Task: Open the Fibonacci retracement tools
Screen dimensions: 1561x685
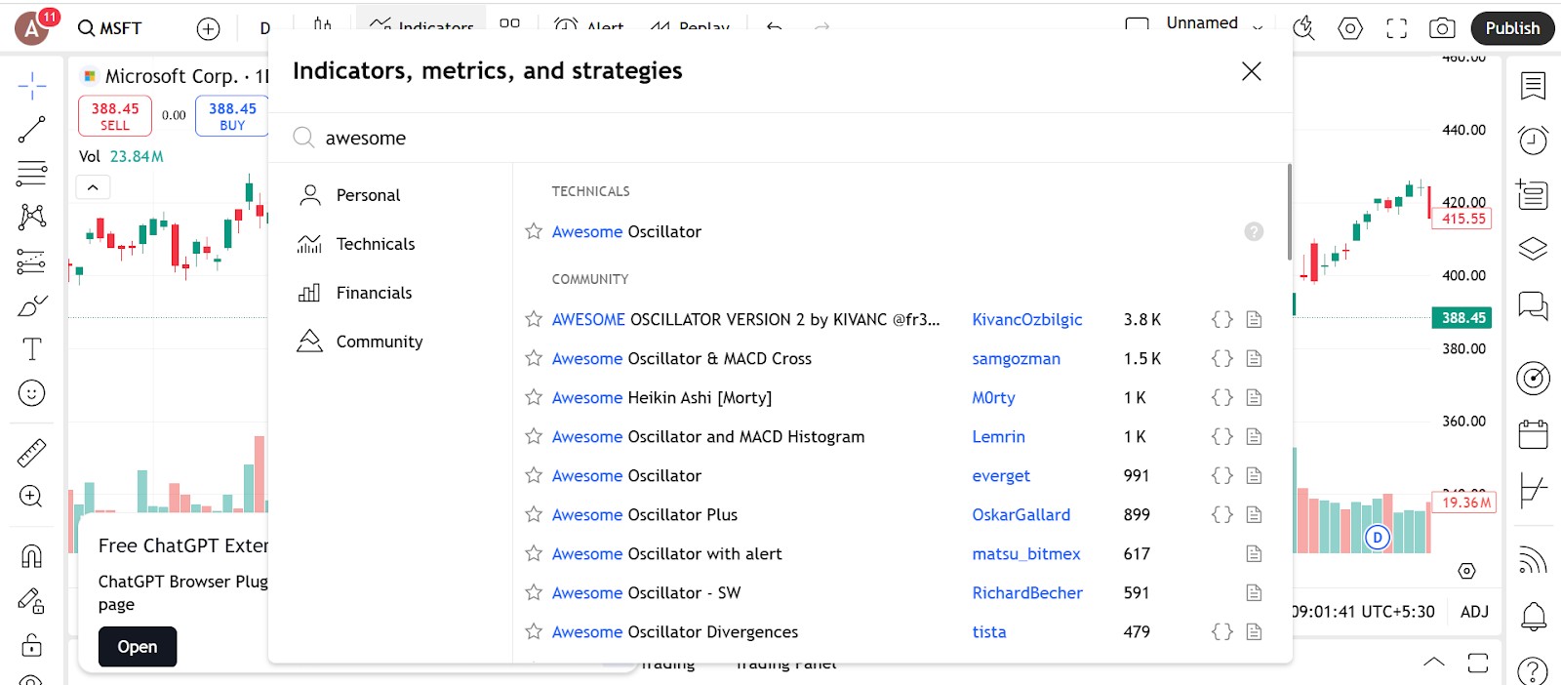Action: (31, 174)
